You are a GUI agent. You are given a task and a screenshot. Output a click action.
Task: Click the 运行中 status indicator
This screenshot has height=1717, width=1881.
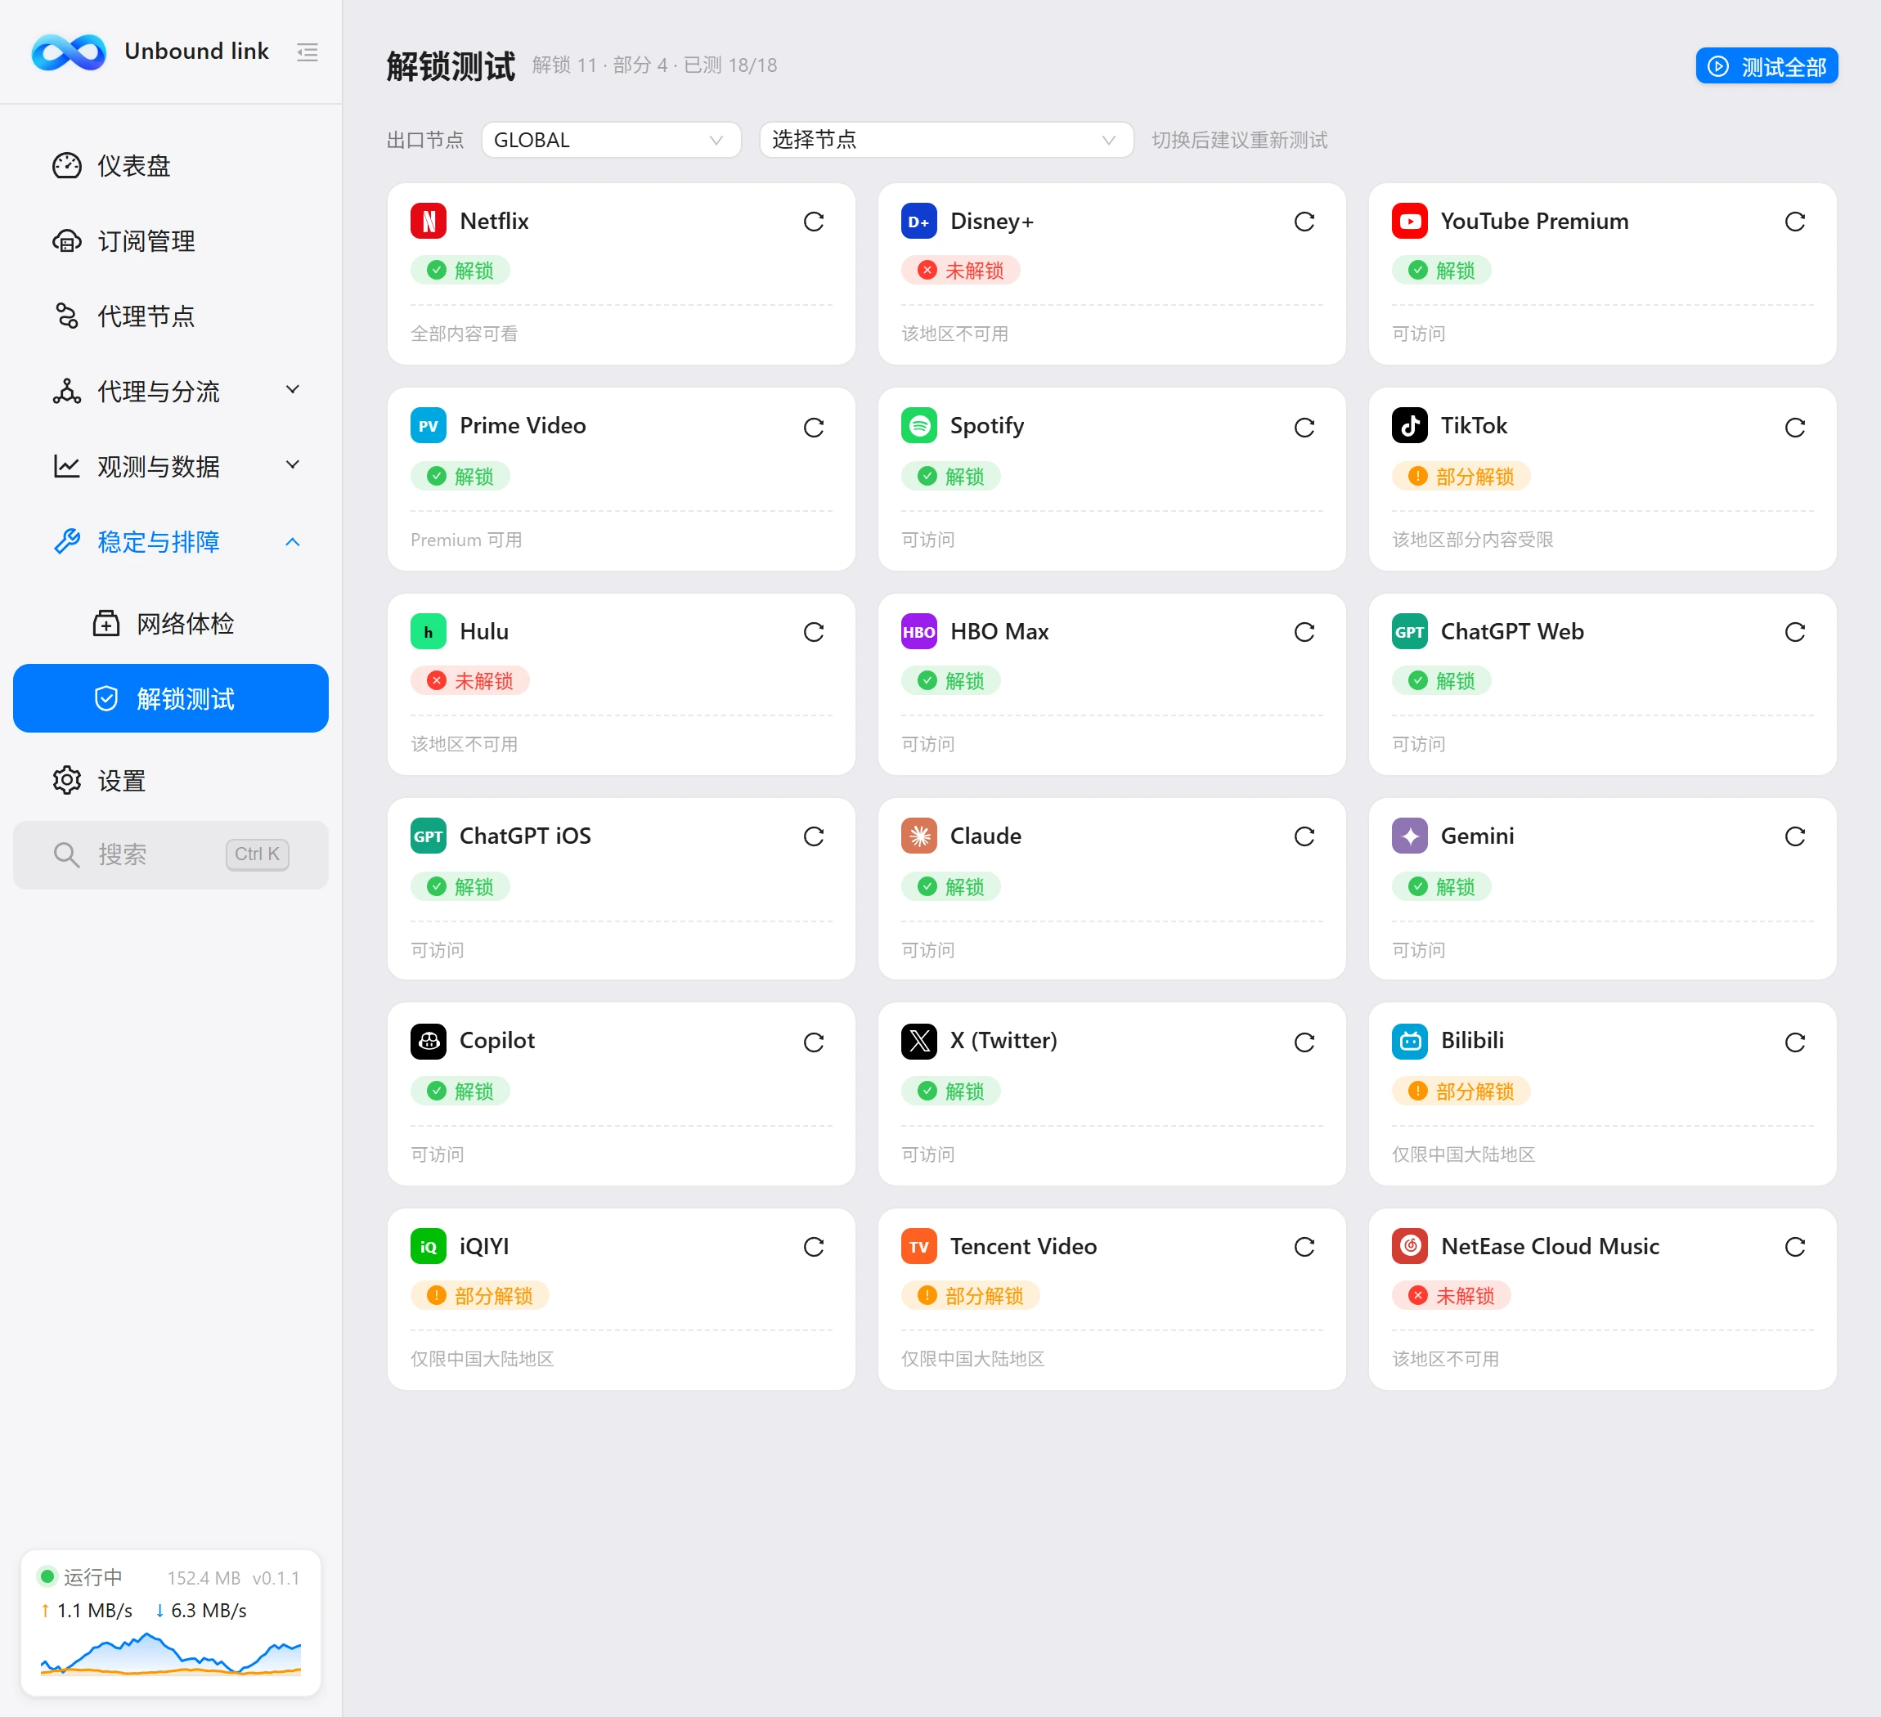click(x=80, y=1577)
